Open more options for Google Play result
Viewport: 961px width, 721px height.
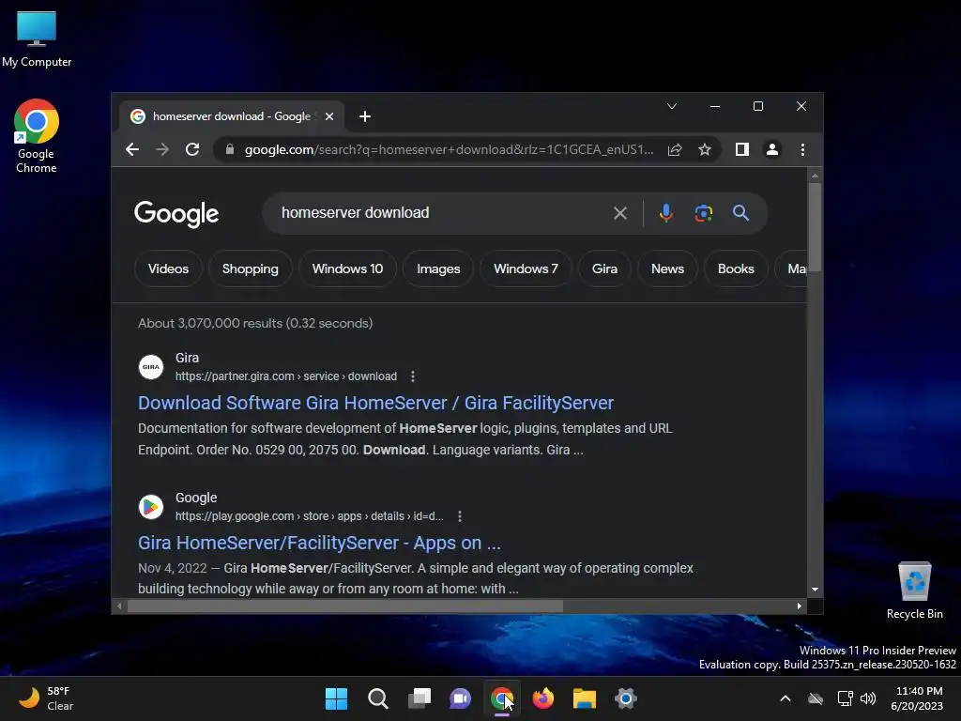pyautogui.click(x=460, y=516)
